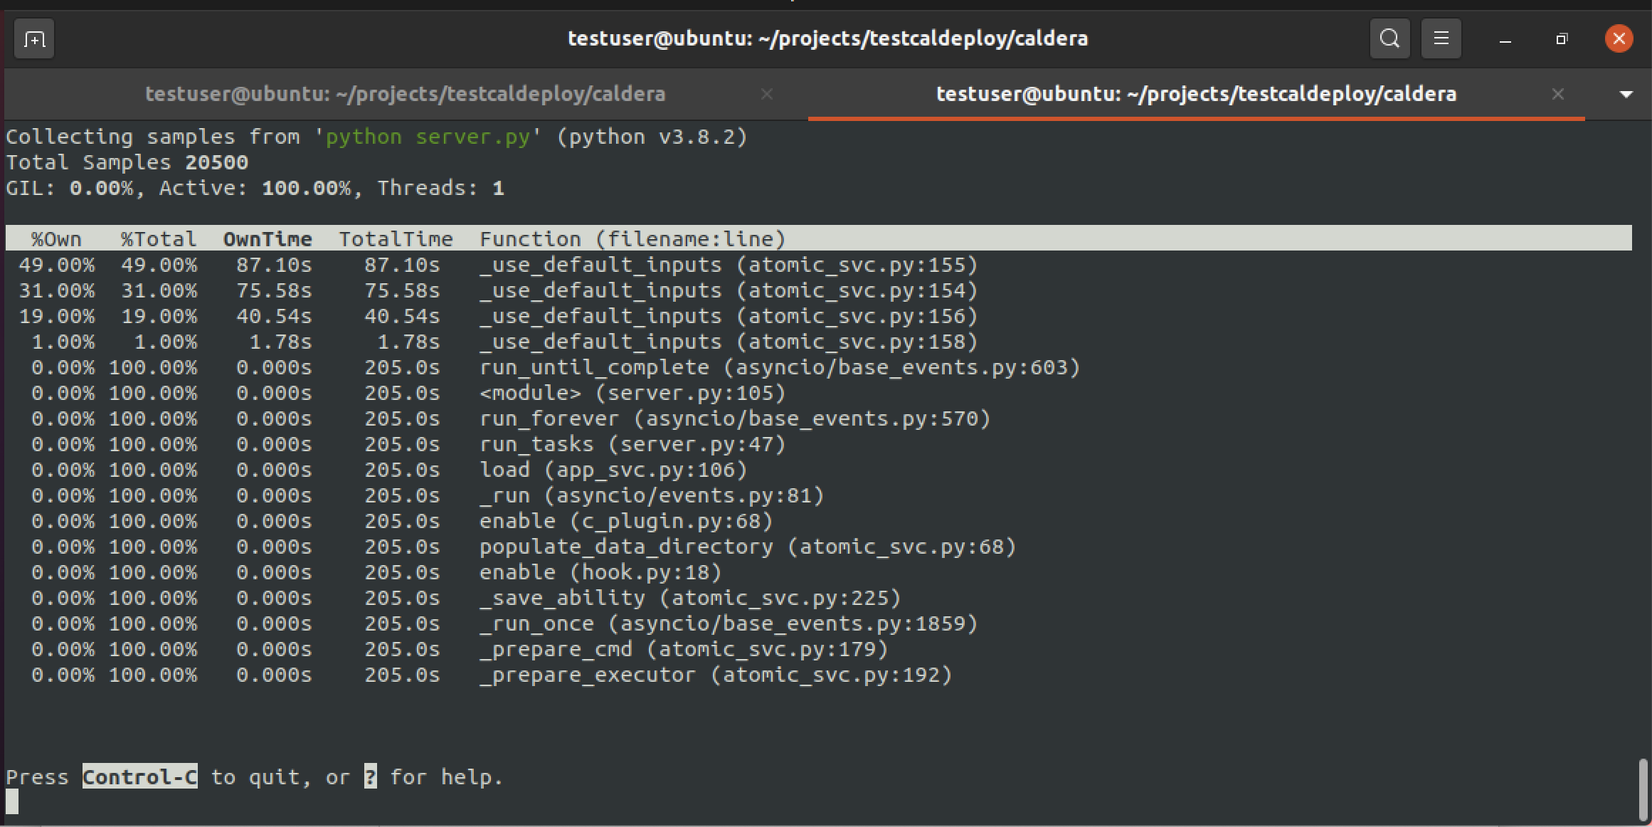This screenshot has width=1652, height=827.
Task: Click the %Own column header
Action: (x=56, y=239)
